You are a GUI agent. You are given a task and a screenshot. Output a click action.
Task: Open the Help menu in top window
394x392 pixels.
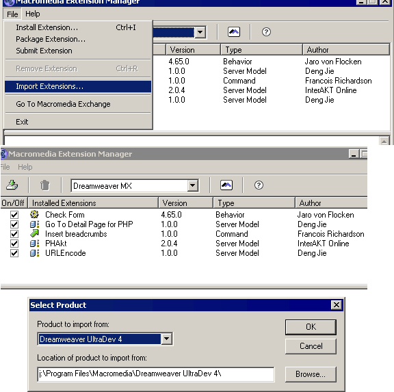(x=33, y=14)
